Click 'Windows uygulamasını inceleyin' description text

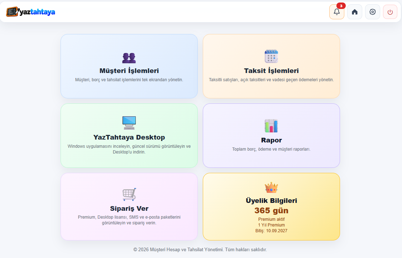coord(129,149)
